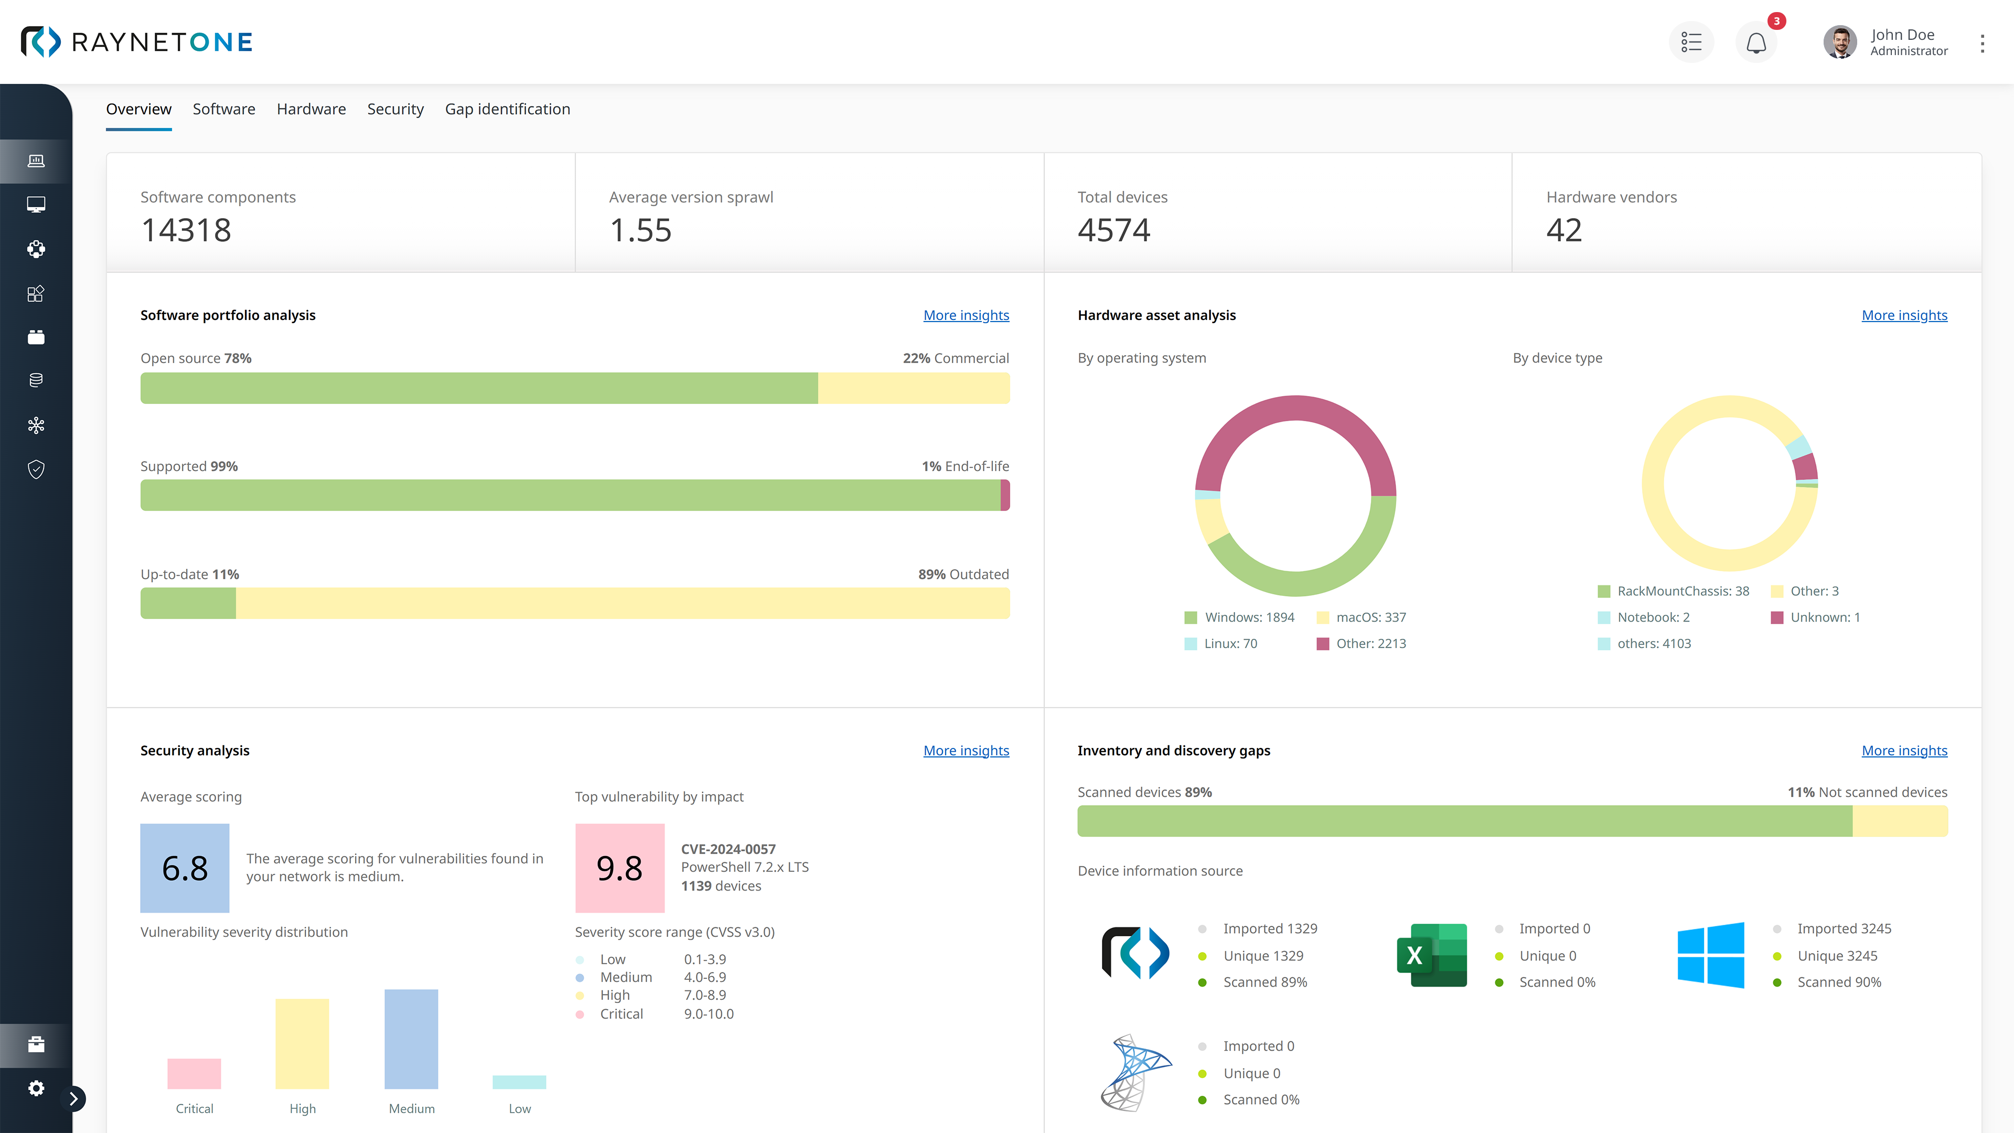2014x1133 pixels.
Task: Open the toolbox icon in sidebar
Action: pyautogui.click(x=36, y=1045)
